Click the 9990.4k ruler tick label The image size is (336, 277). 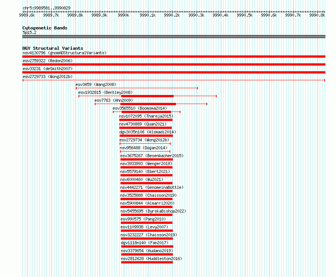(220, 15)
